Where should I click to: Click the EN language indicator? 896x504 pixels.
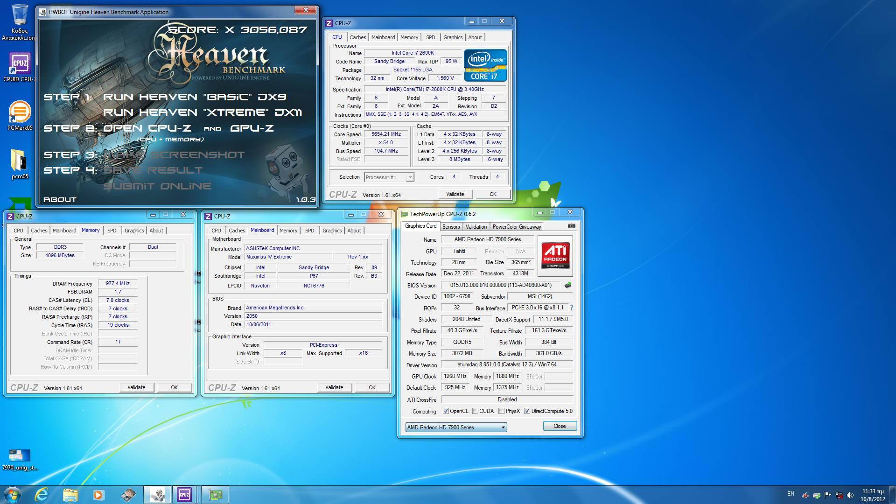791,494
